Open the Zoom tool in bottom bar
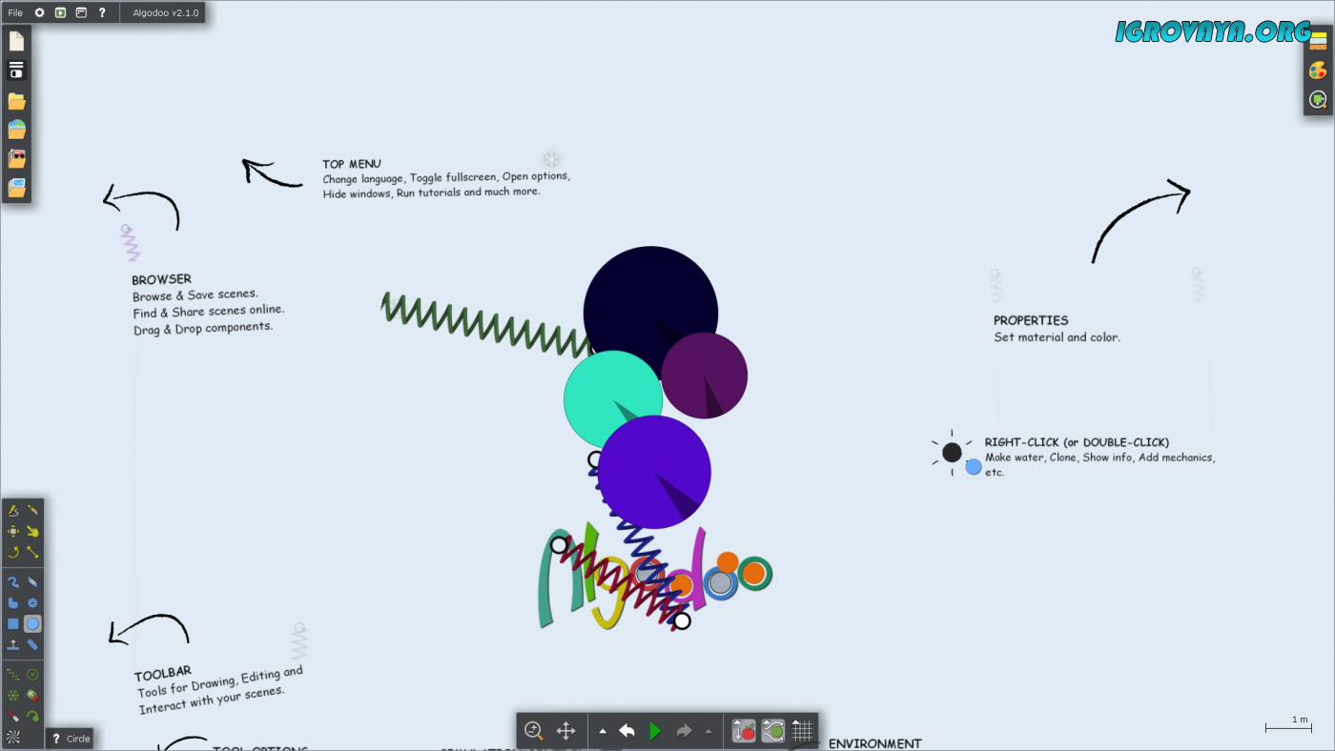 click(x=534, y=731)
